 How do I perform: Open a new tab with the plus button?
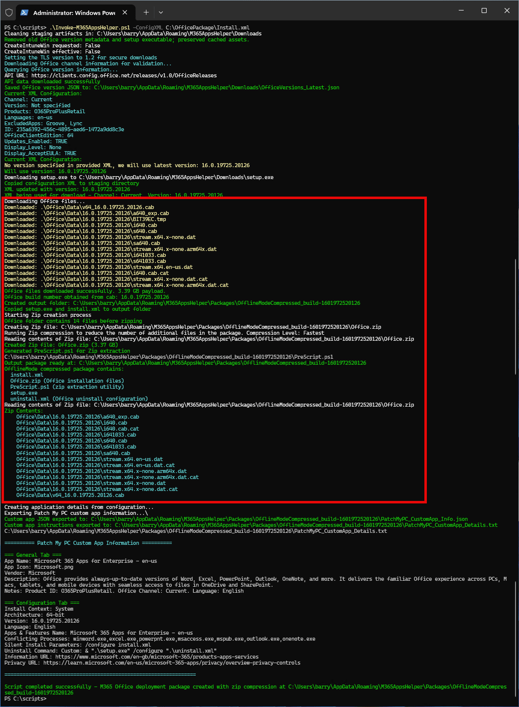tap(146, 12)
